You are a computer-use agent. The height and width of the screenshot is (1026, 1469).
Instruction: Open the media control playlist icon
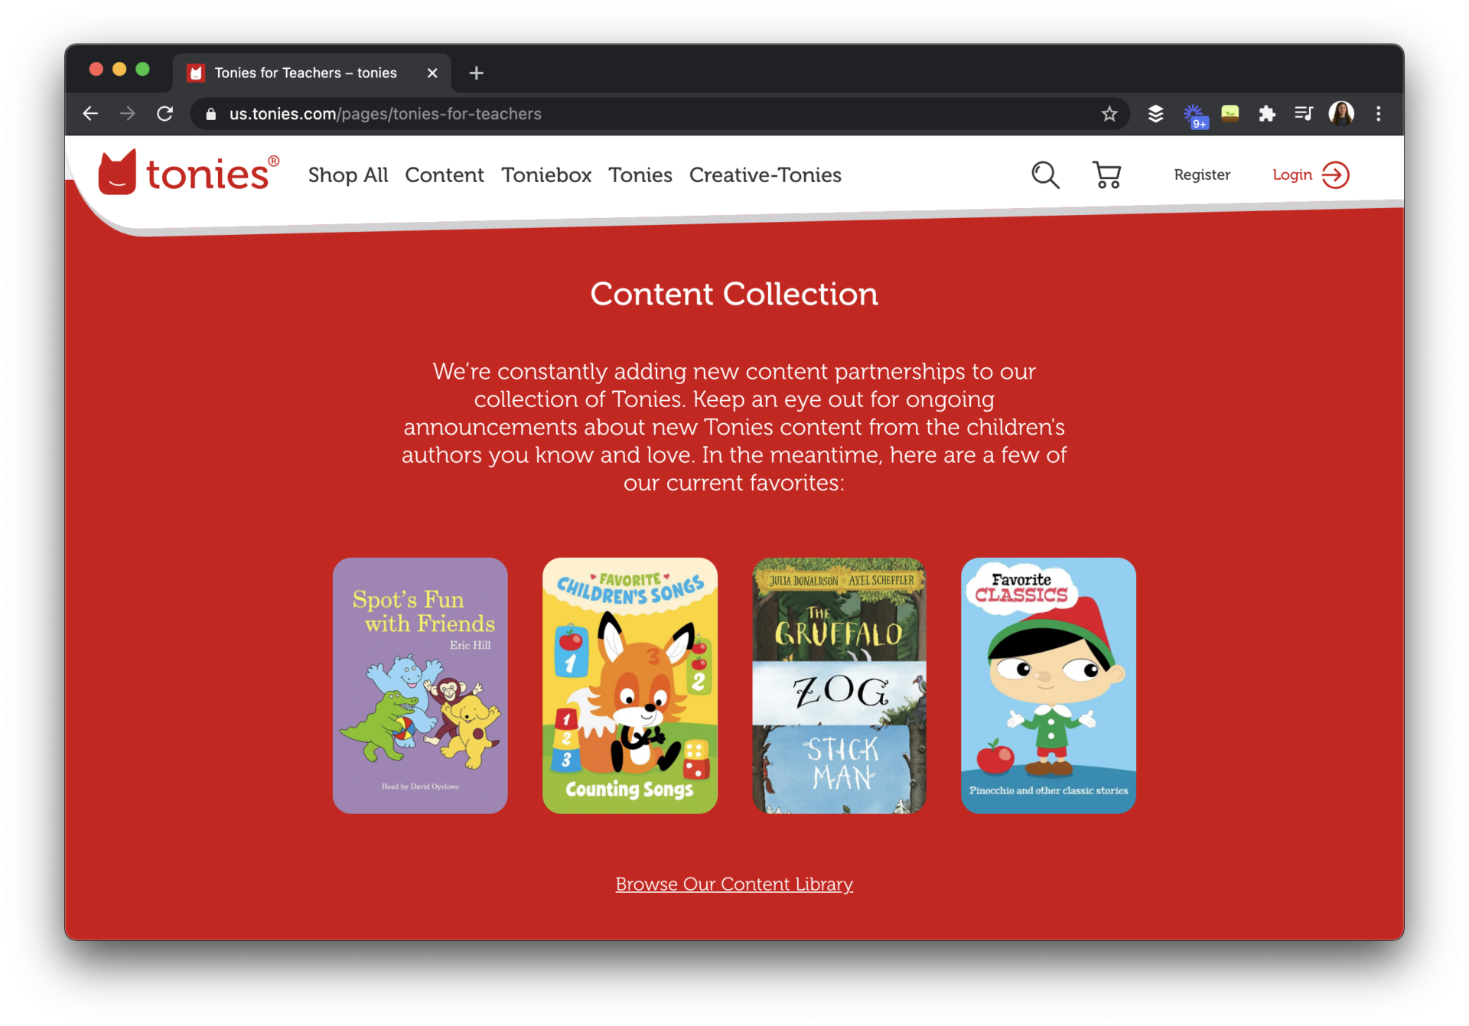1304,114
